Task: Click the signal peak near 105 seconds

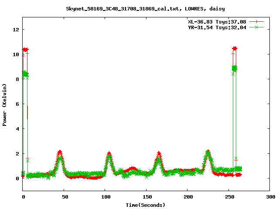Action: click(x=109, y=154)
